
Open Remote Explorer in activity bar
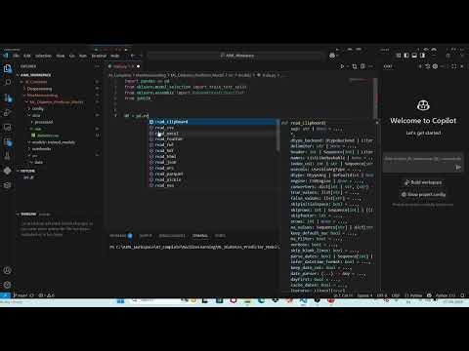(x=7, y=128)
